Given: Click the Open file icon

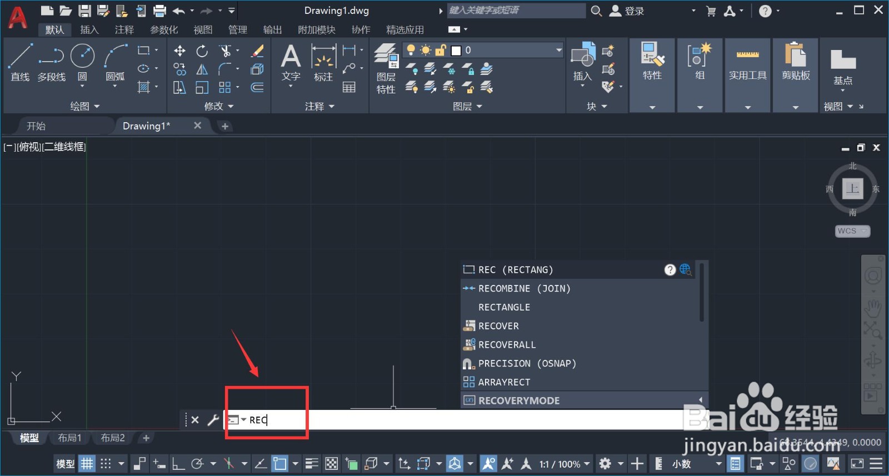Looking at the screenshot, I should point(66,11).
